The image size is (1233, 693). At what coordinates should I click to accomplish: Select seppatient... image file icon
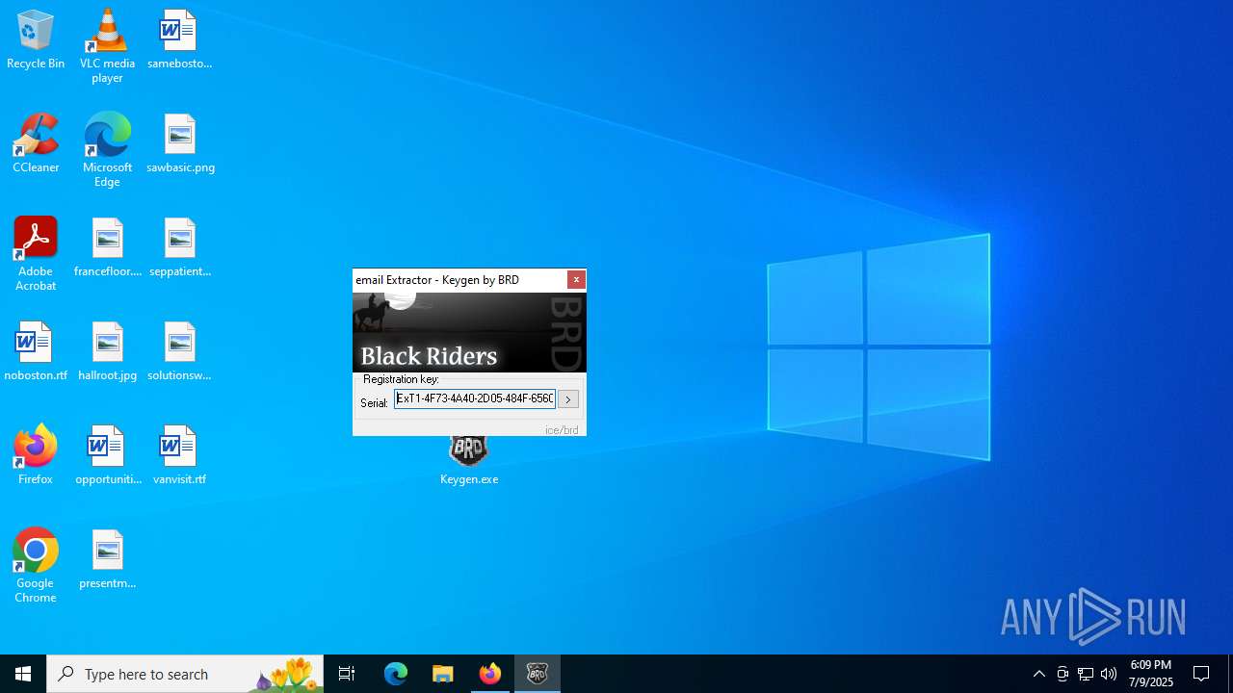coord(179,248)
